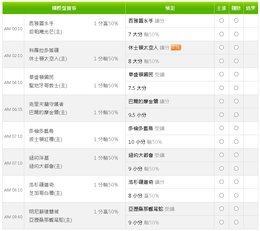Select 刪除 radio for 7.5 大分
This screenshot has width=260, height=231.
tap(236, 88)
